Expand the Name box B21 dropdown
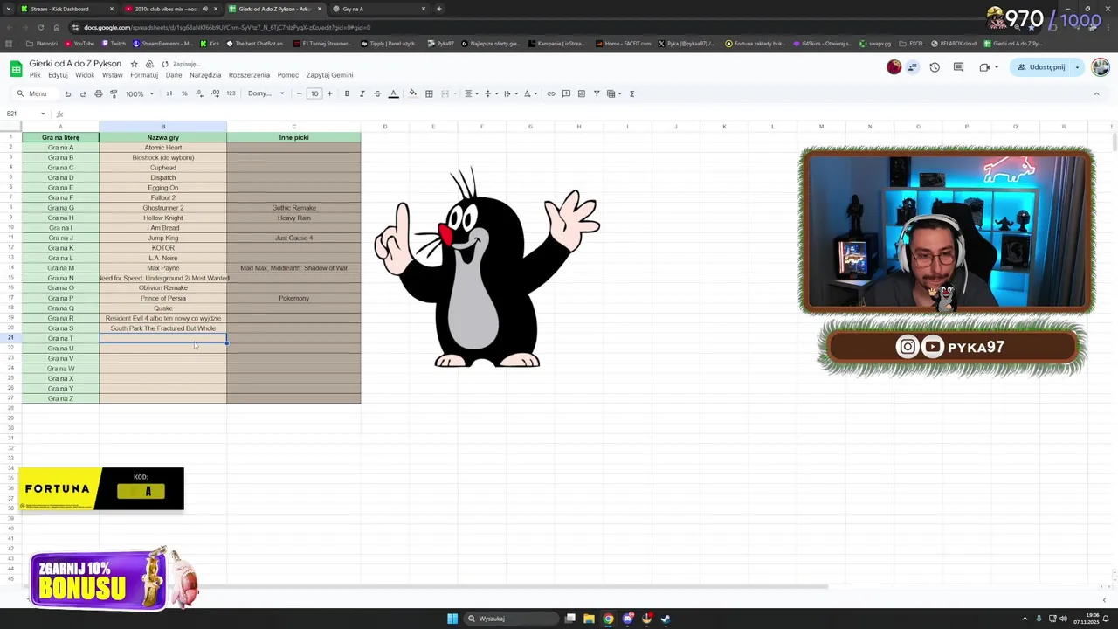Image resolution: width=1118 pixels, height=629 pixels. (x=43, y=114)
